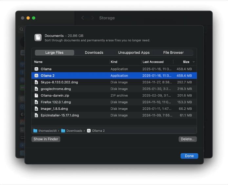Viewport: 228px width, 185px height.
Task: Click the 2024-11-10 last accessed date
Action: pyautogui.click(x=156, y=102)
